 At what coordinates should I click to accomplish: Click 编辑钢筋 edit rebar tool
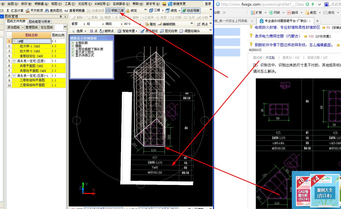tap(166, 24)
